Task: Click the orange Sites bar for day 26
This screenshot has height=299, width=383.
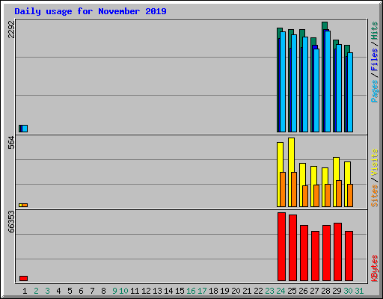Action: pos(305,196)
